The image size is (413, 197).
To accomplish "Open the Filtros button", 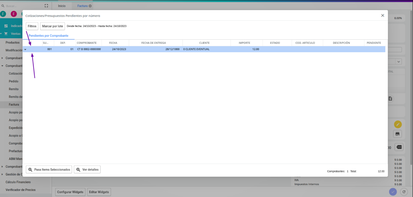I will (x=32, y=26).
